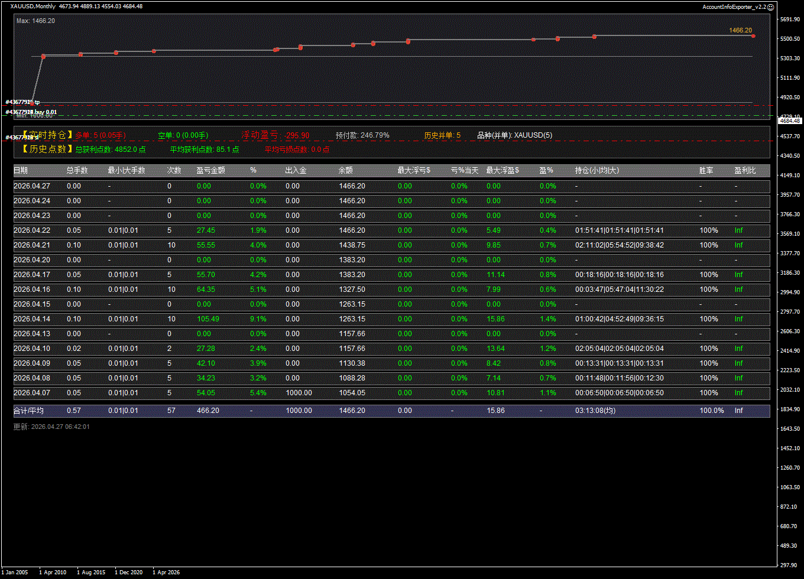Image resolution: width=804 pixels, height=579 pixels.
Task: Click the 105.49 profit value
Action: (x=208, y=319)
